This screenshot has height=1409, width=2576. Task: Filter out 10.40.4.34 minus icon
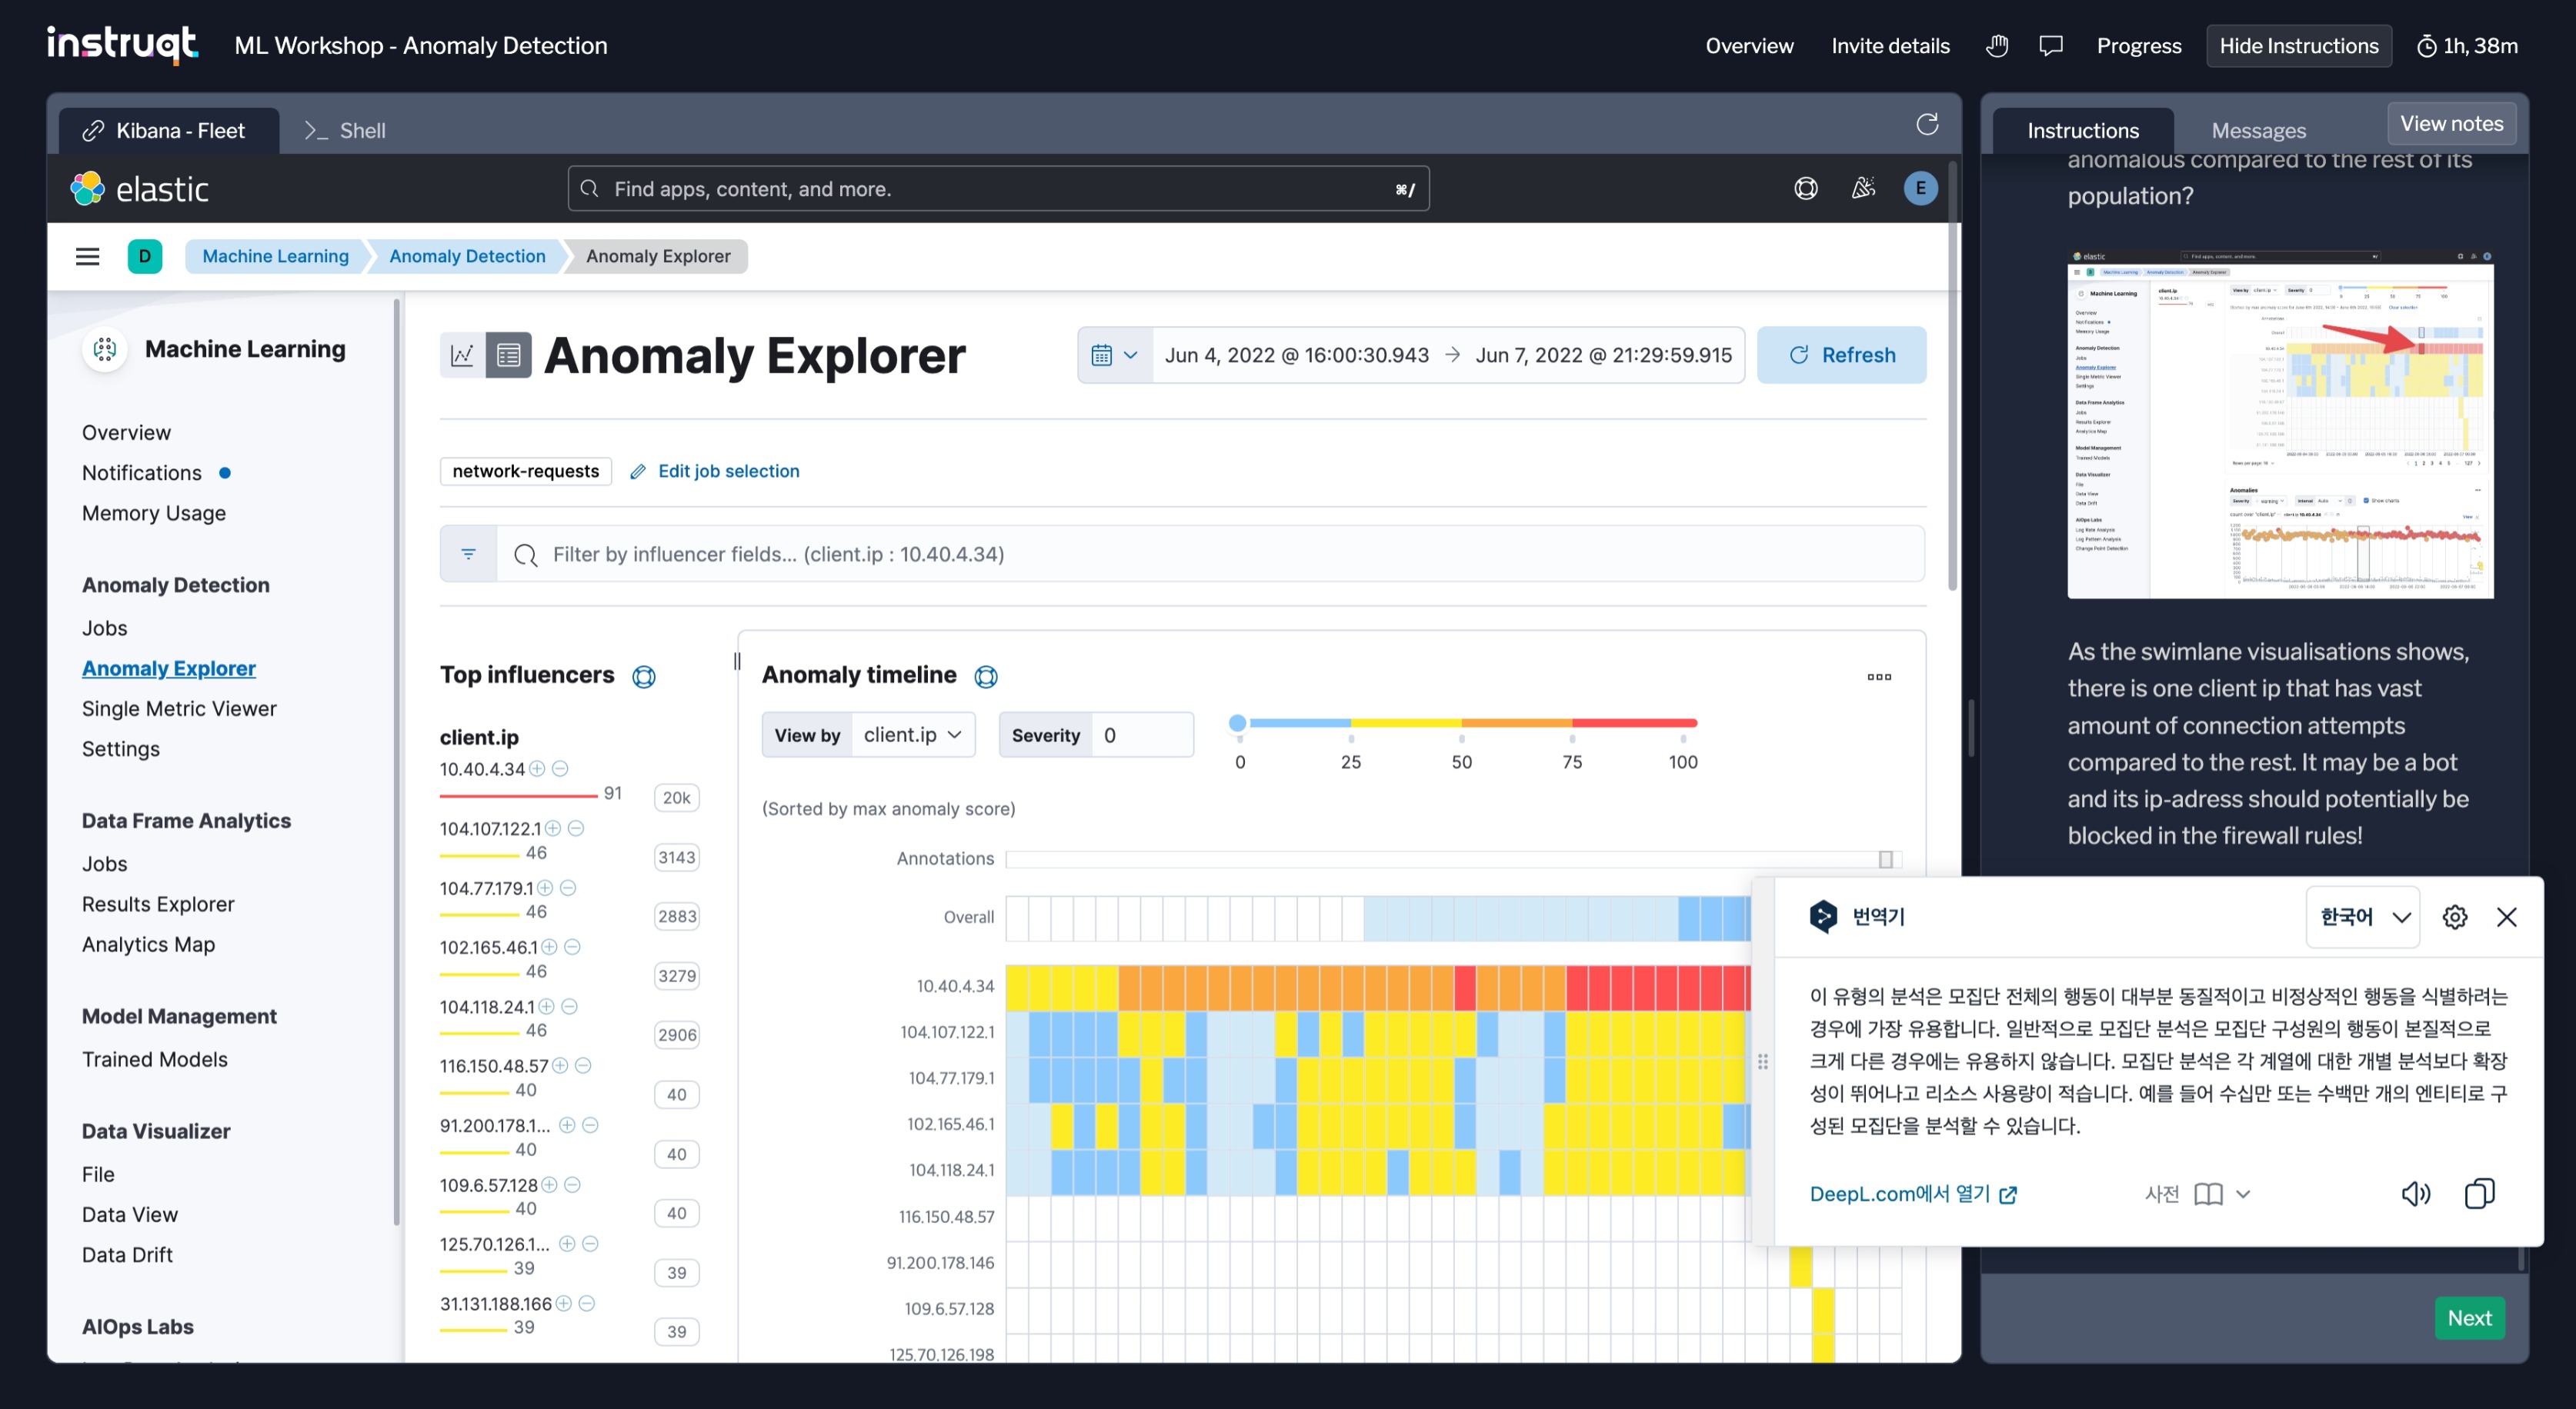click(560, 768)
